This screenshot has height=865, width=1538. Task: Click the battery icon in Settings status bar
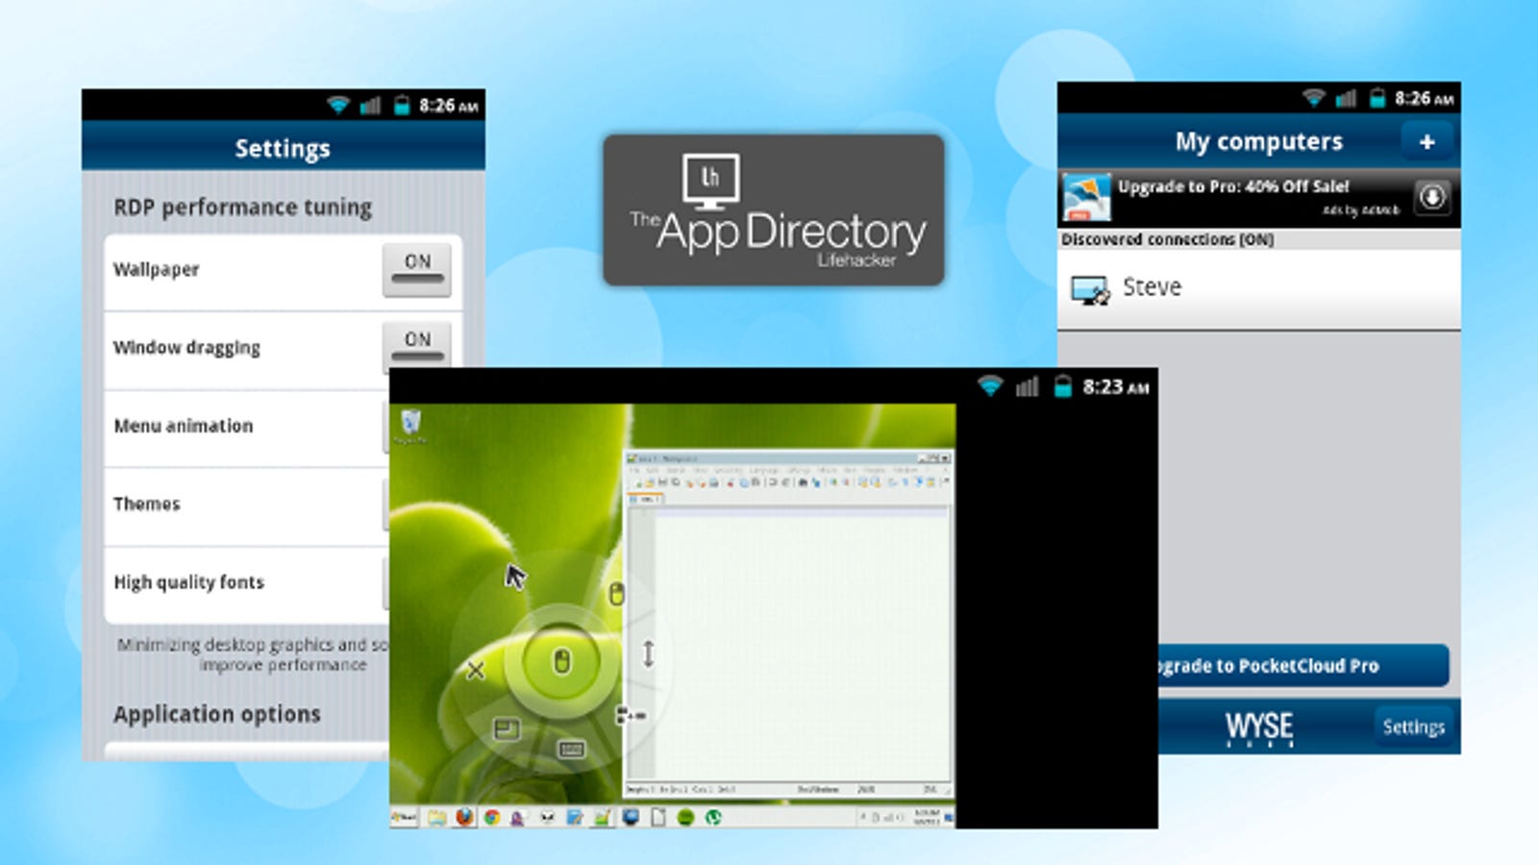click(402, 105)
